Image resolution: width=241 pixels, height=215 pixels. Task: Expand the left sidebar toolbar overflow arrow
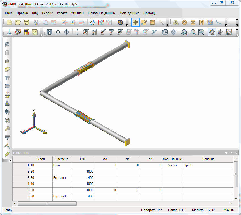pos(10,160)
